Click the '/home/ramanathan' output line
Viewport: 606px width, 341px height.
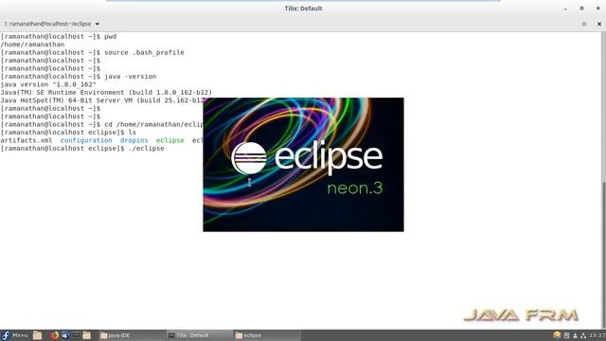tap(32, 45)
